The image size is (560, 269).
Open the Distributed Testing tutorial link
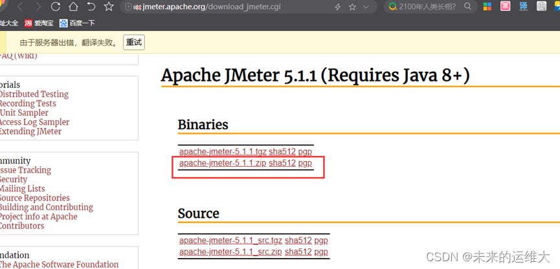[x=34, y=94]
